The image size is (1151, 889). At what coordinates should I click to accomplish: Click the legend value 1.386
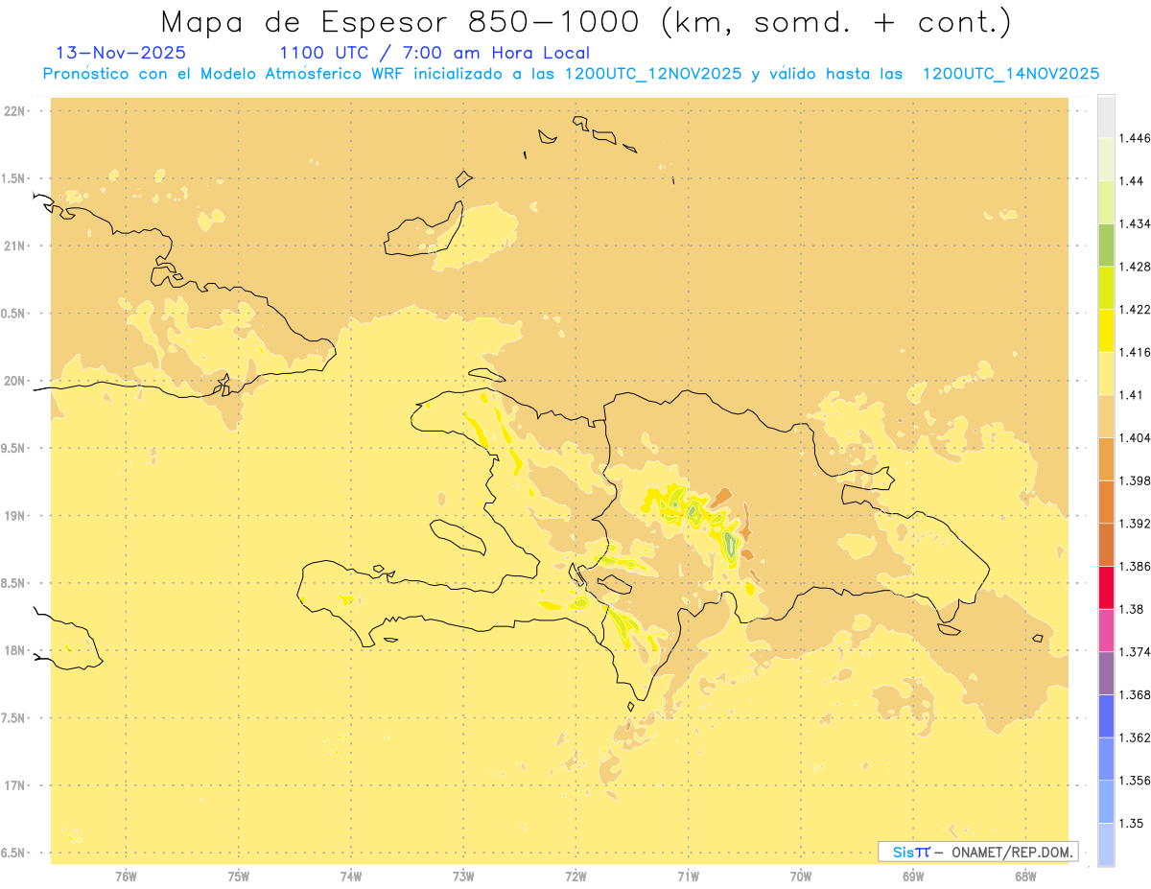pyautogui.click(x=1135, y=566)
